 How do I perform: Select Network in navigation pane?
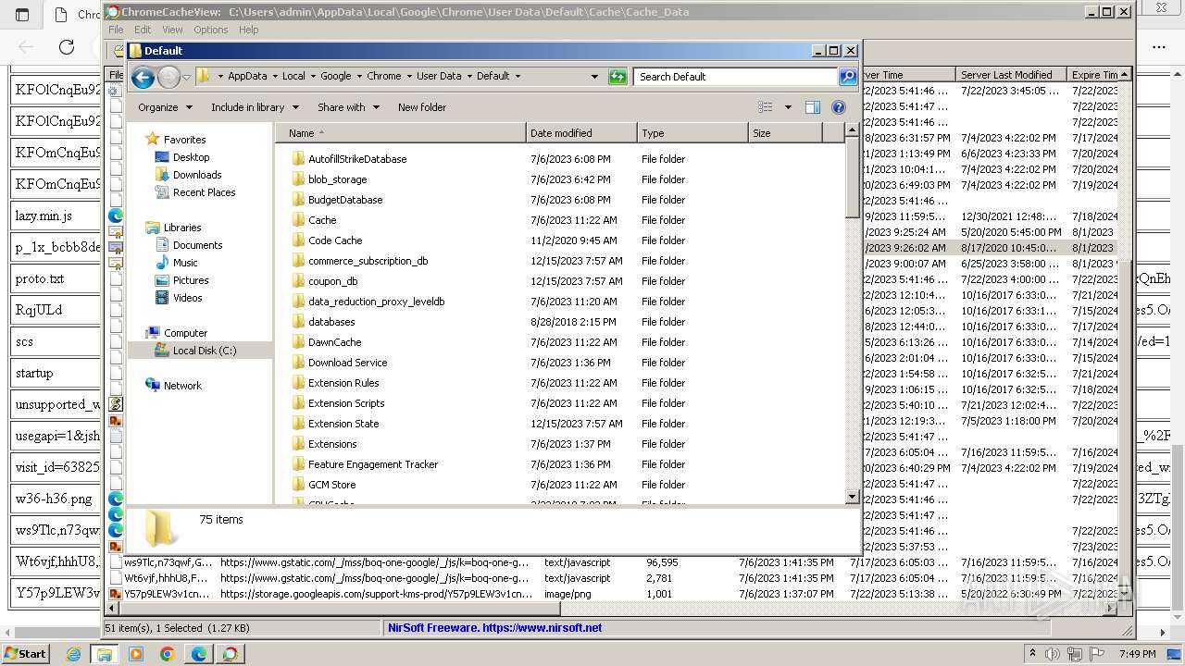point(182,386)
